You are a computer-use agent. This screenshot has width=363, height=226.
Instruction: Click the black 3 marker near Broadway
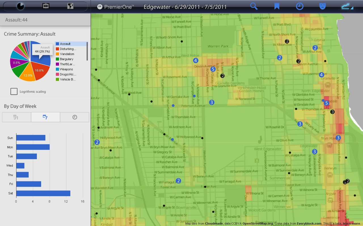332,112
